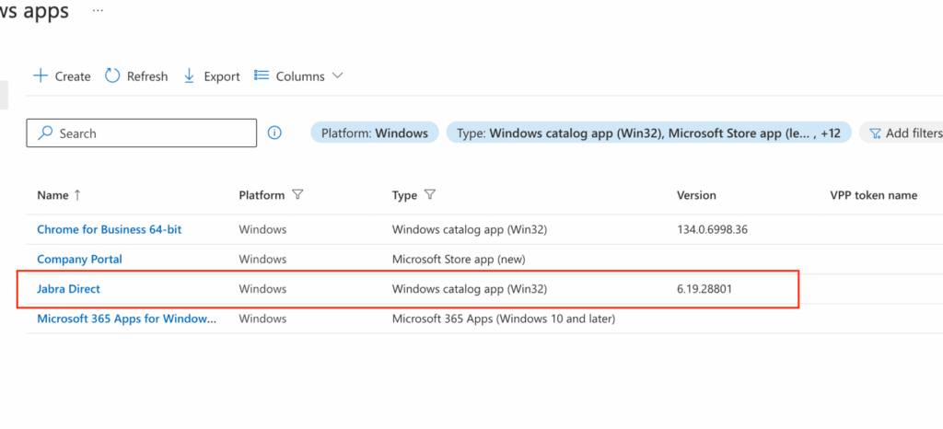
Task: Click the Platform column filter icon
Action: (297, 195)
